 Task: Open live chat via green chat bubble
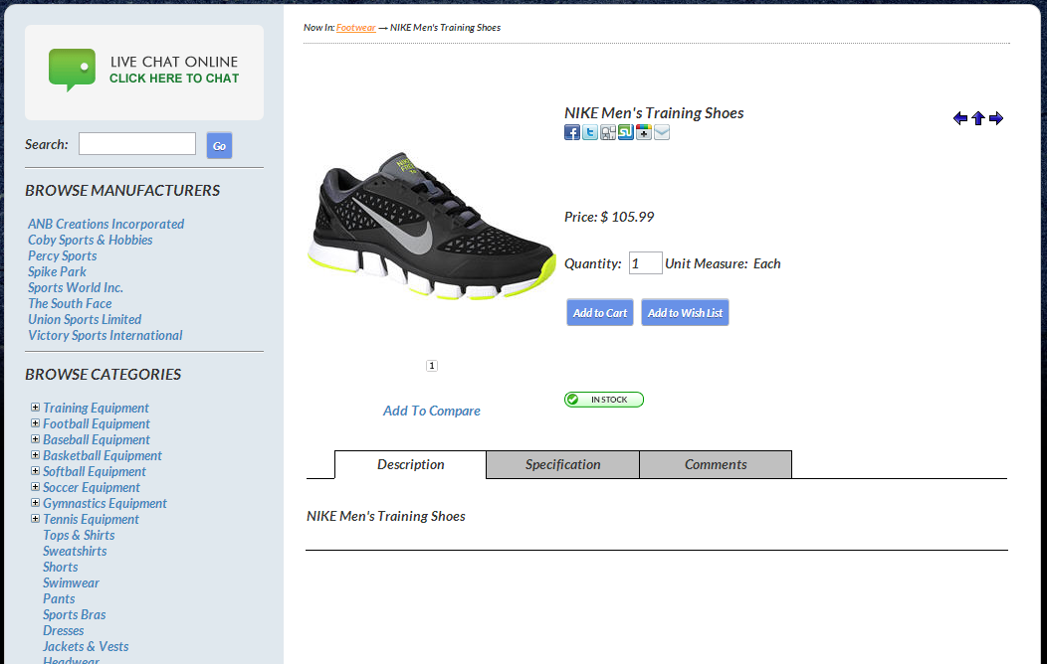(72, 70)
